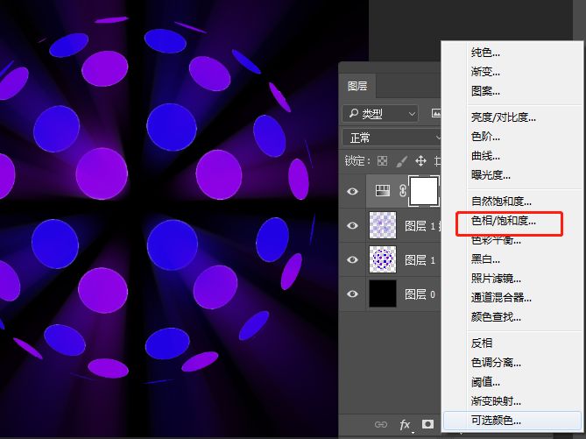This screenshot has width=586, height=439.
Task: Select 曲线... adjustment
Action: 485,156
